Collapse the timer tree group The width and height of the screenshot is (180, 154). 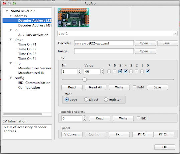pos(11,40)
